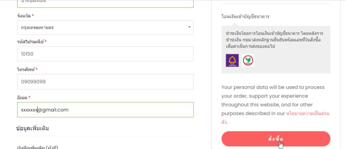Click into the gmail email address field
Image resolution: width=346 pixels, height=149 pixels.
pos(105,110)
